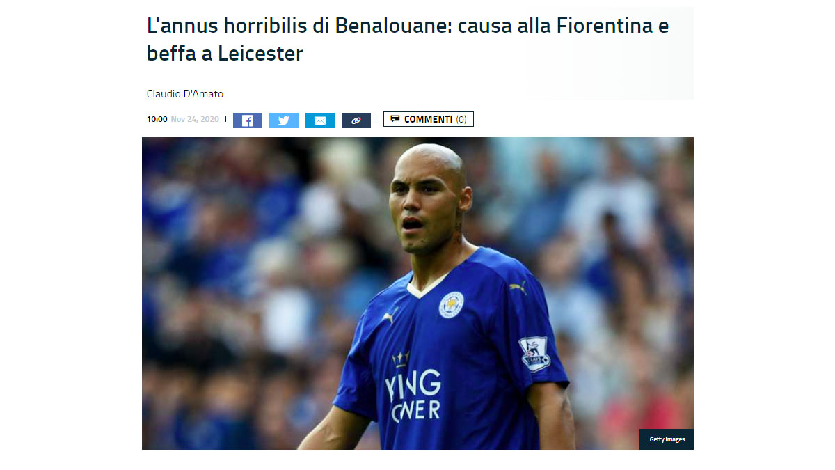Open the main article photo
Screen dimensions: 835x470
(x=417, y=293)
